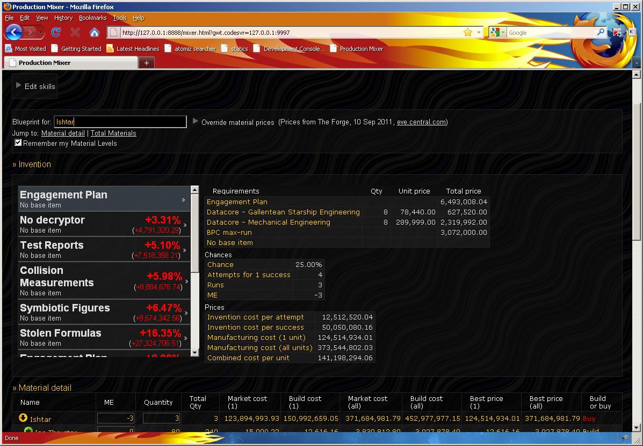Viewport: 643px width, 446px height.
Task: Jump to the Total Materials link
Action: [x=113, y=133]
